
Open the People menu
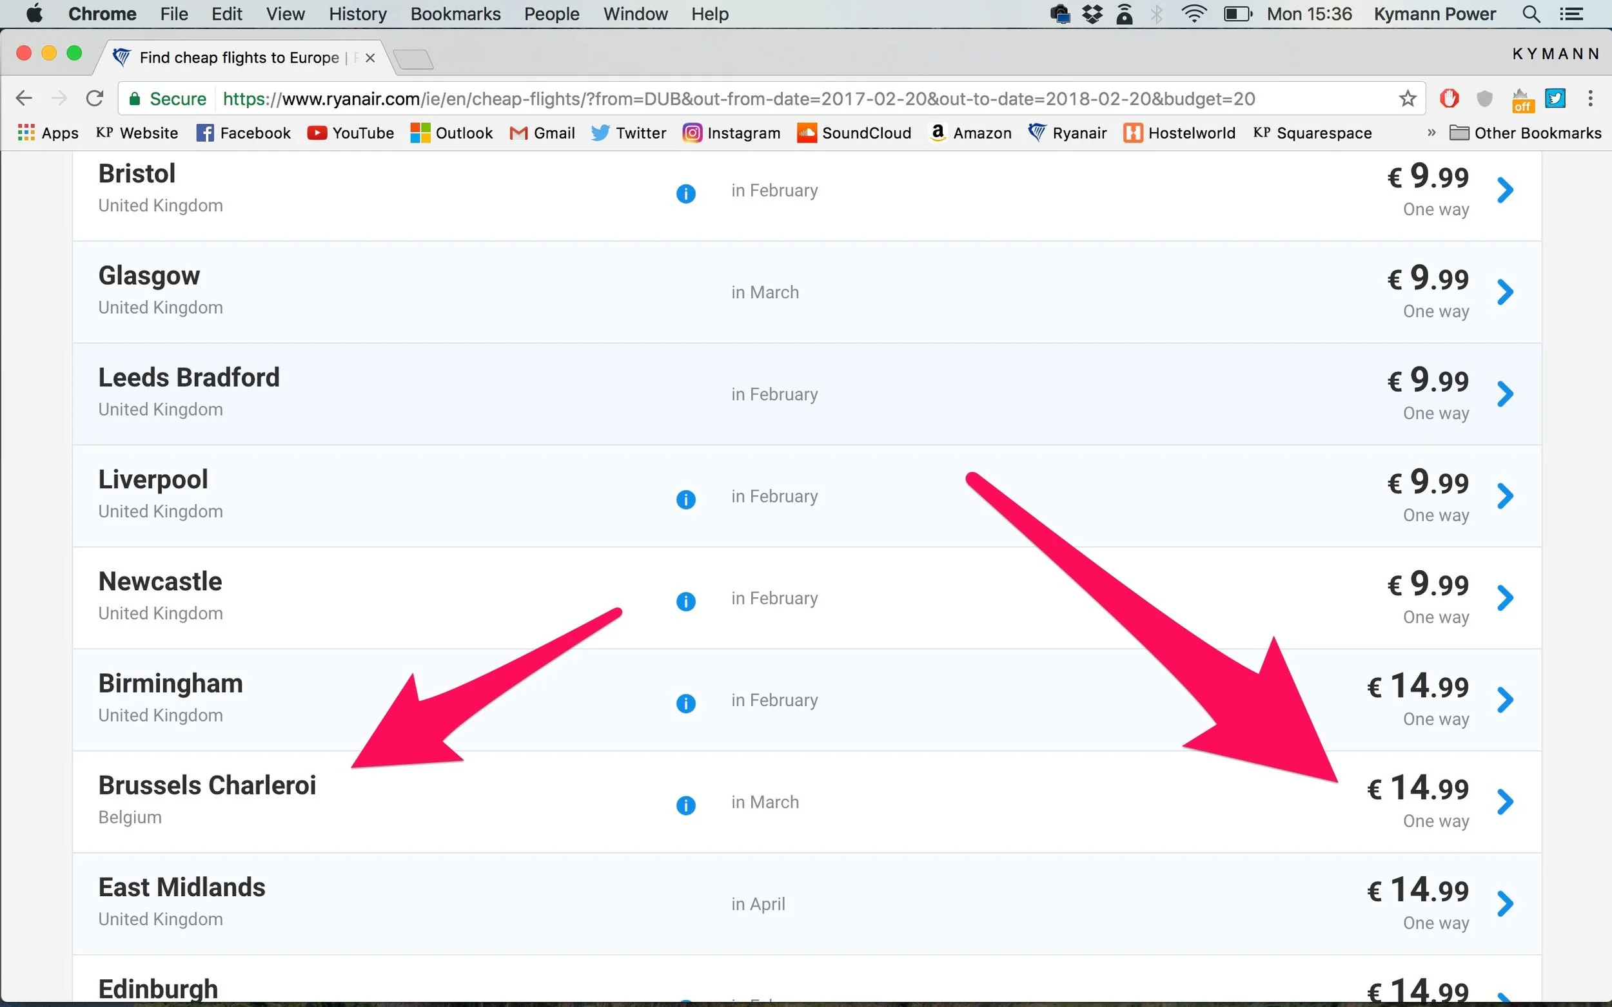551,14
